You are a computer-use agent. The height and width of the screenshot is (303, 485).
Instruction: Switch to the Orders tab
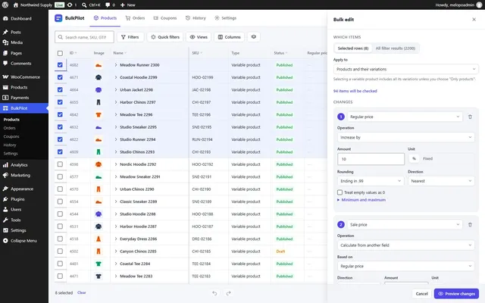pyautogui.click(x=135, y=18)
